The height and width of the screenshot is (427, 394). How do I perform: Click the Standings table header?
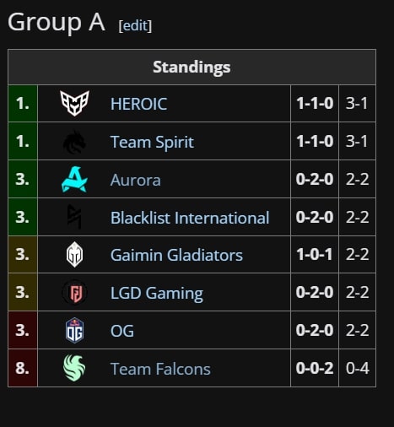pyautogui.click(x=192, y=67)
